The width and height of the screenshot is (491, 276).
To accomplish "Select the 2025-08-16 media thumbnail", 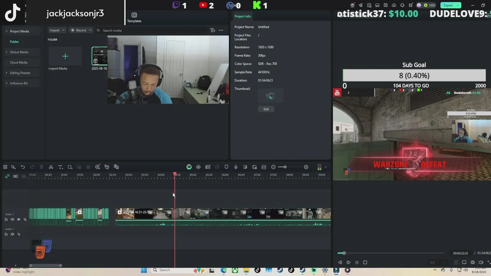I will pyautogui.click(x=99, y=56).
